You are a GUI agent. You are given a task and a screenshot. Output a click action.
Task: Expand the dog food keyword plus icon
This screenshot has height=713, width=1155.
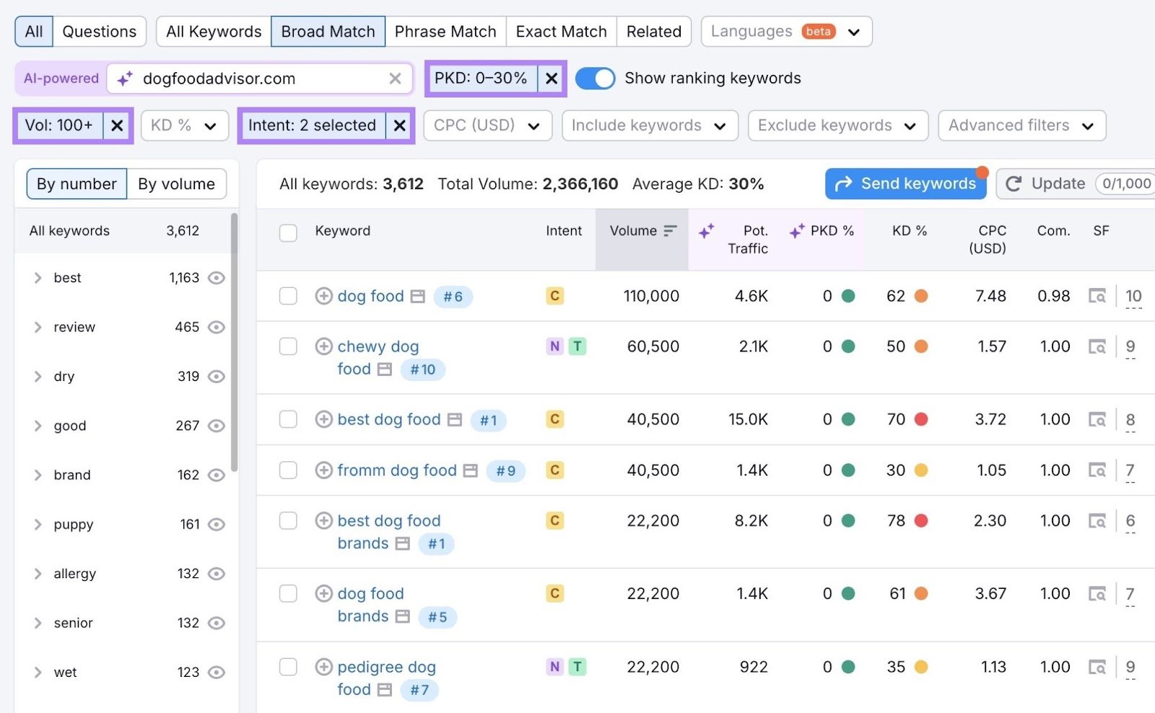[x=323, y=296]
